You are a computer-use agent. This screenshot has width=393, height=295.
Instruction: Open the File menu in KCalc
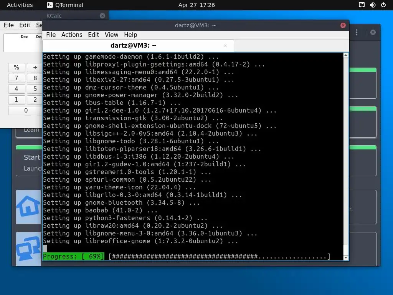point(8,25)
